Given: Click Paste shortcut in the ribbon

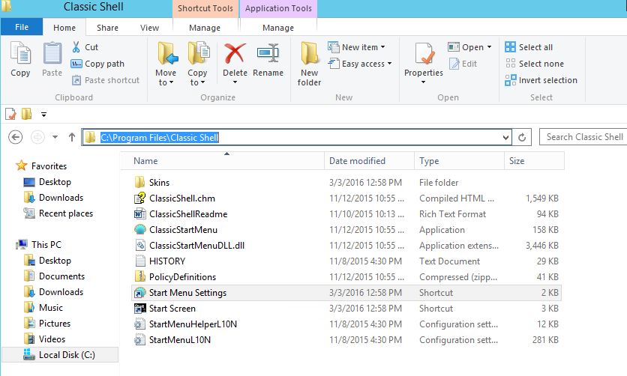Looking at the screenshot, I should point(106,80).
